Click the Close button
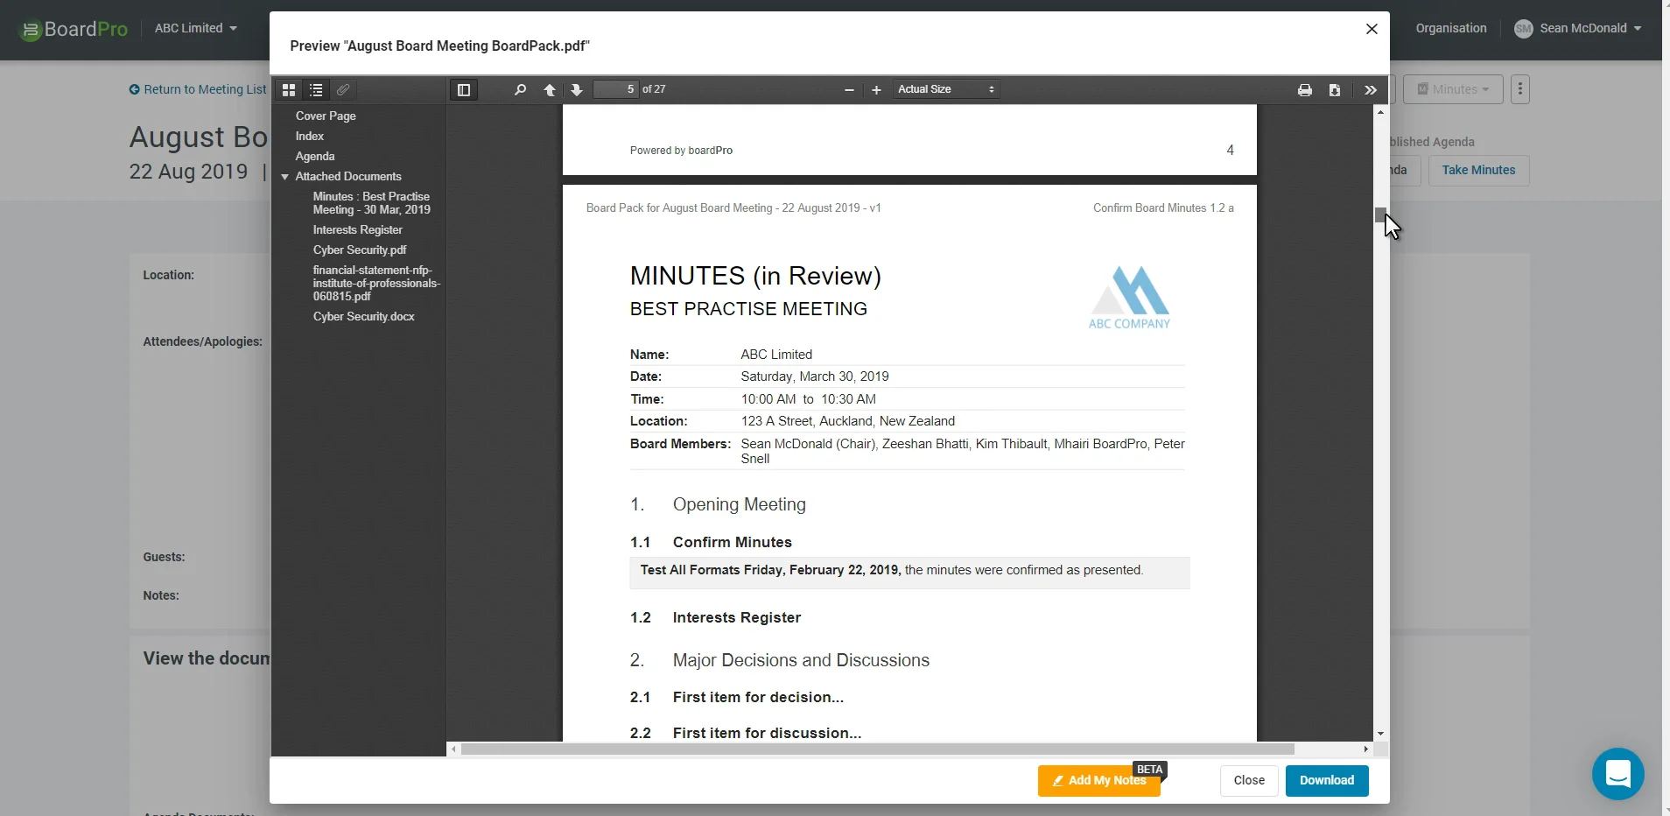Image resolution: width=1670 pixels, height=816 pixels. (x=1249, y=780)
